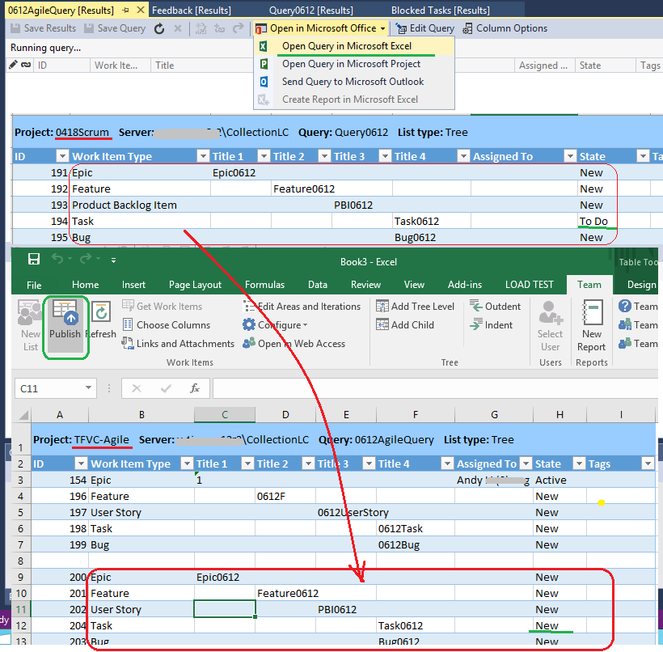Switch to Blocked Tasks [Results] tab
Viewport: 663px width, 652px height.
click(440, 11)
